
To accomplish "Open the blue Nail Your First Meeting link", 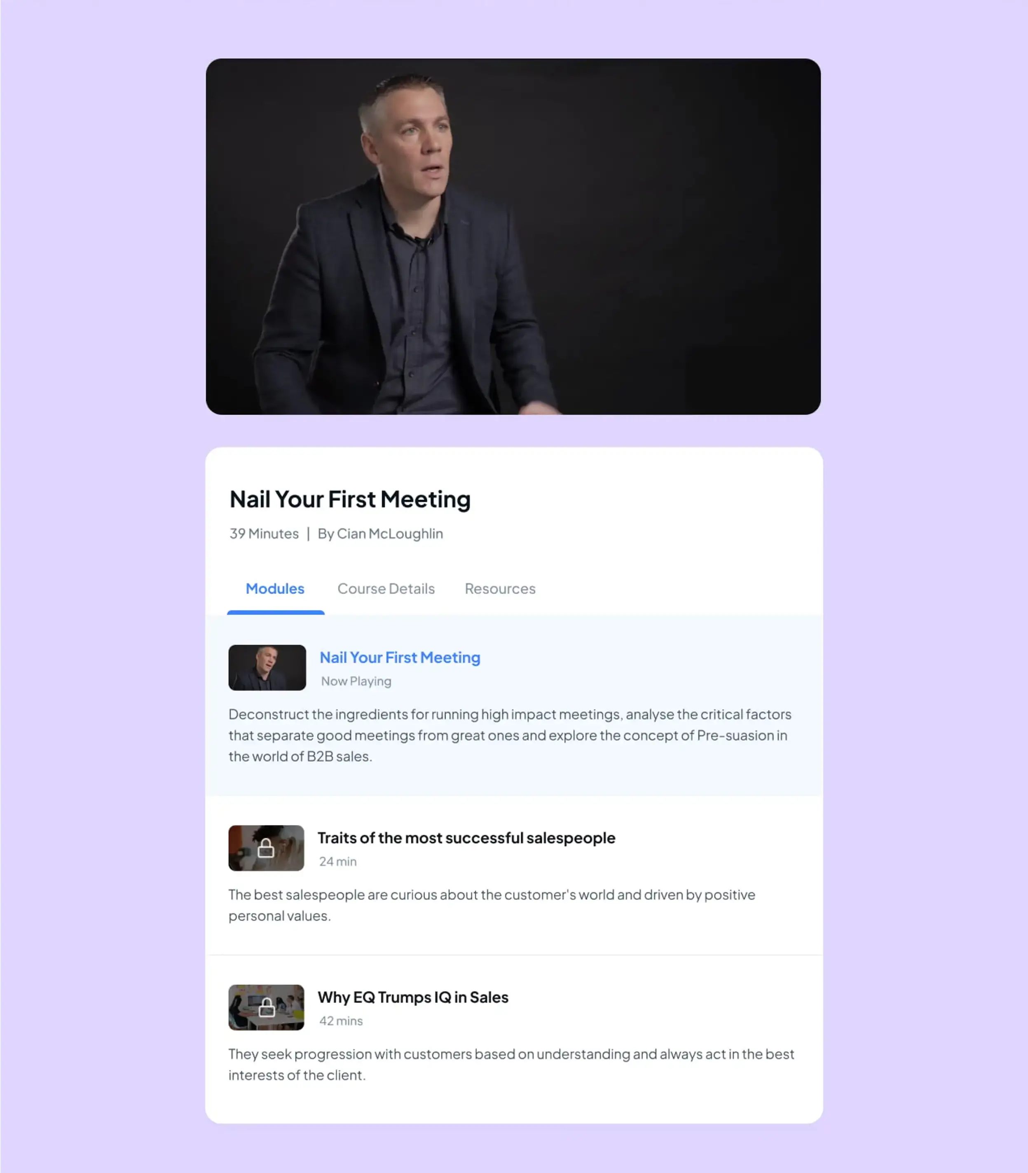I will click(x=400, y=657).
